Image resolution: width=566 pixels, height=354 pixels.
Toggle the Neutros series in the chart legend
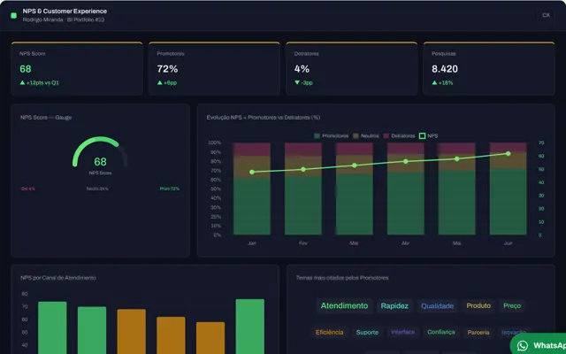pos(366,135)
